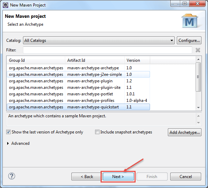Toggle Show the last version of Archetype only

click(8, 132)
